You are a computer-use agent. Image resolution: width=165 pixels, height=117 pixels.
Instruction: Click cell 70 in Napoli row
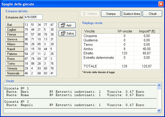(40, 49)
